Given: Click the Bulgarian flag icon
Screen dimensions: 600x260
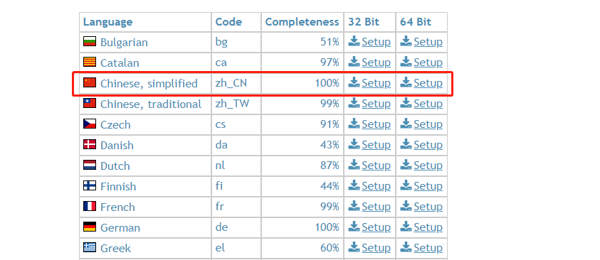Looking at the screenshot, I should tap(90, 41).
